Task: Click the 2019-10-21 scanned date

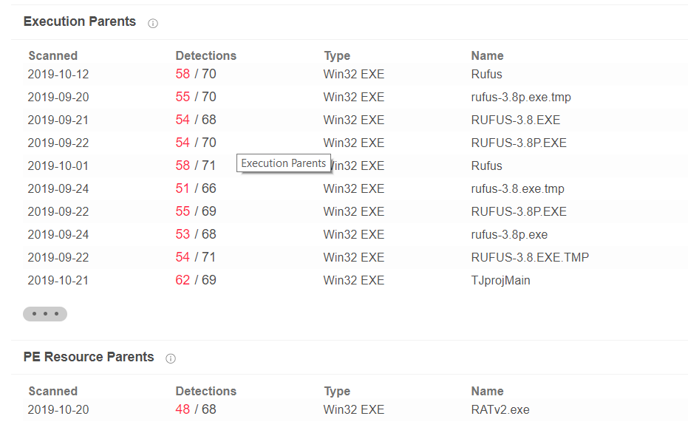Action: pyautogui.click(x=58, y=280)
